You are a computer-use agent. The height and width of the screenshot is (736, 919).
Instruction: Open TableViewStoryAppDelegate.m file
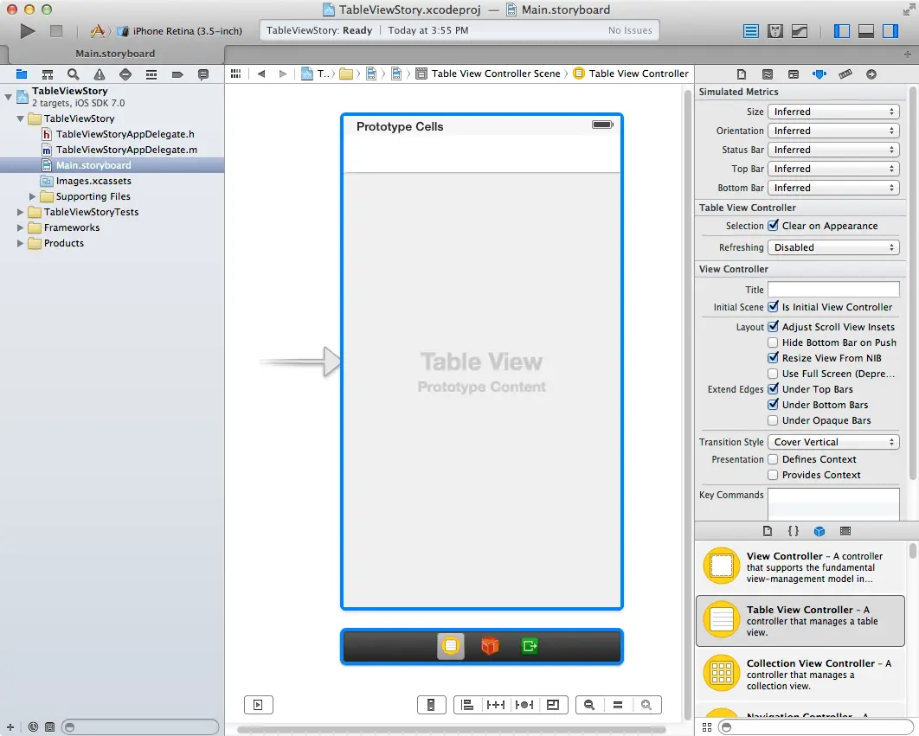(x=126, y=150)
